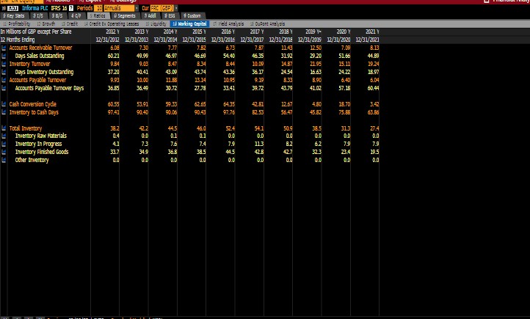The image size is (530, 319).
Task: Click the 2016 Y column header
Action: [x=228, y=32]
